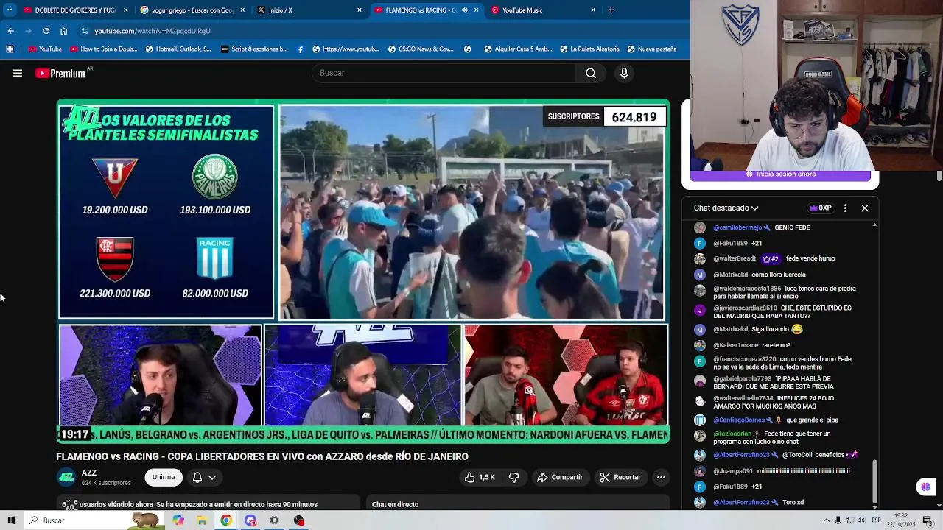Go back in browser history
Screen dimensions: 943x530
(x=10, y=31)
